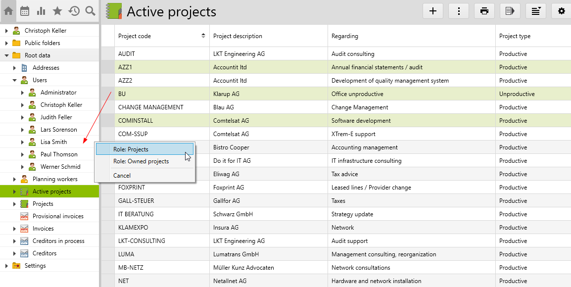Choose 'Role: Projects' in context menu
This screenshot has height=287, width=571.
(x=131, y=149)
